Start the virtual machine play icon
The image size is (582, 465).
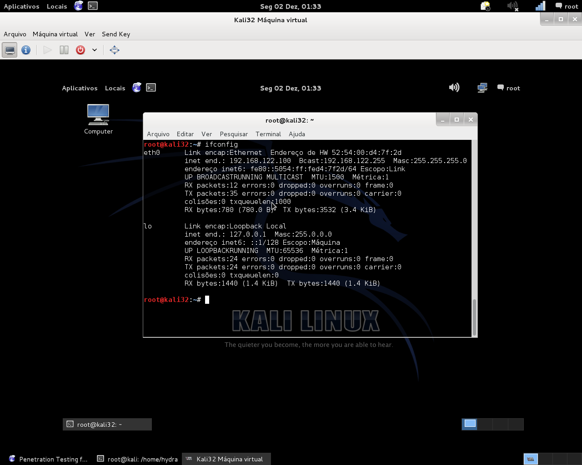[x=47, y=50]
